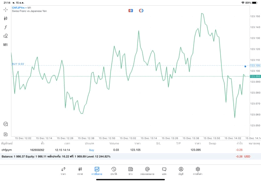Tap the blue position marker near 123.105
This screenshot has height=182, width=261.
[x=245, y=66]
